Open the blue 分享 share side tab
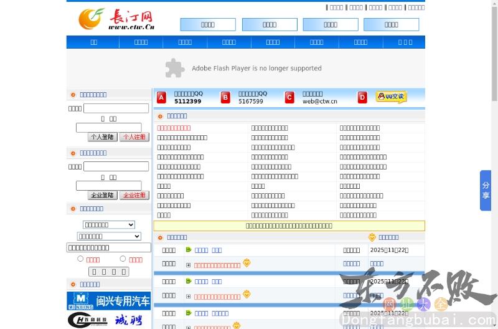498x329 pixels. click(486, 191)
